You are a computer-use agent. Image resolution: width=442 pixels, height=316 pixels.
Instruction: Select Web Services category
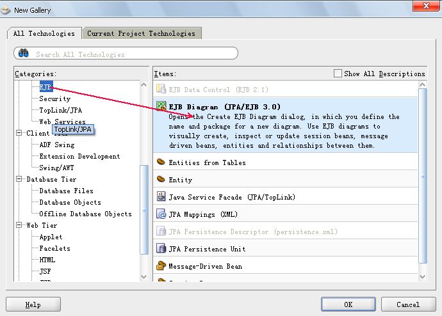(62, 122)
